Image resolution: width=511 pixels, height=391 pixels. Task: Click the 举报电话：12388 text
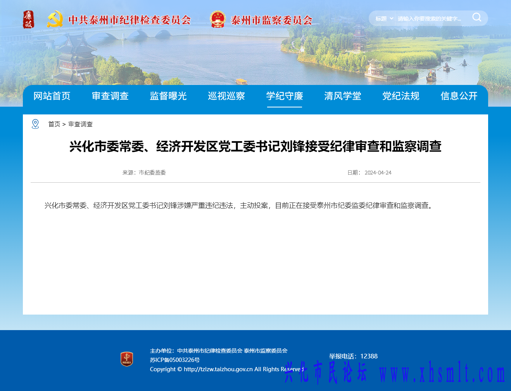pyautogui.click(x=353, y=356)
